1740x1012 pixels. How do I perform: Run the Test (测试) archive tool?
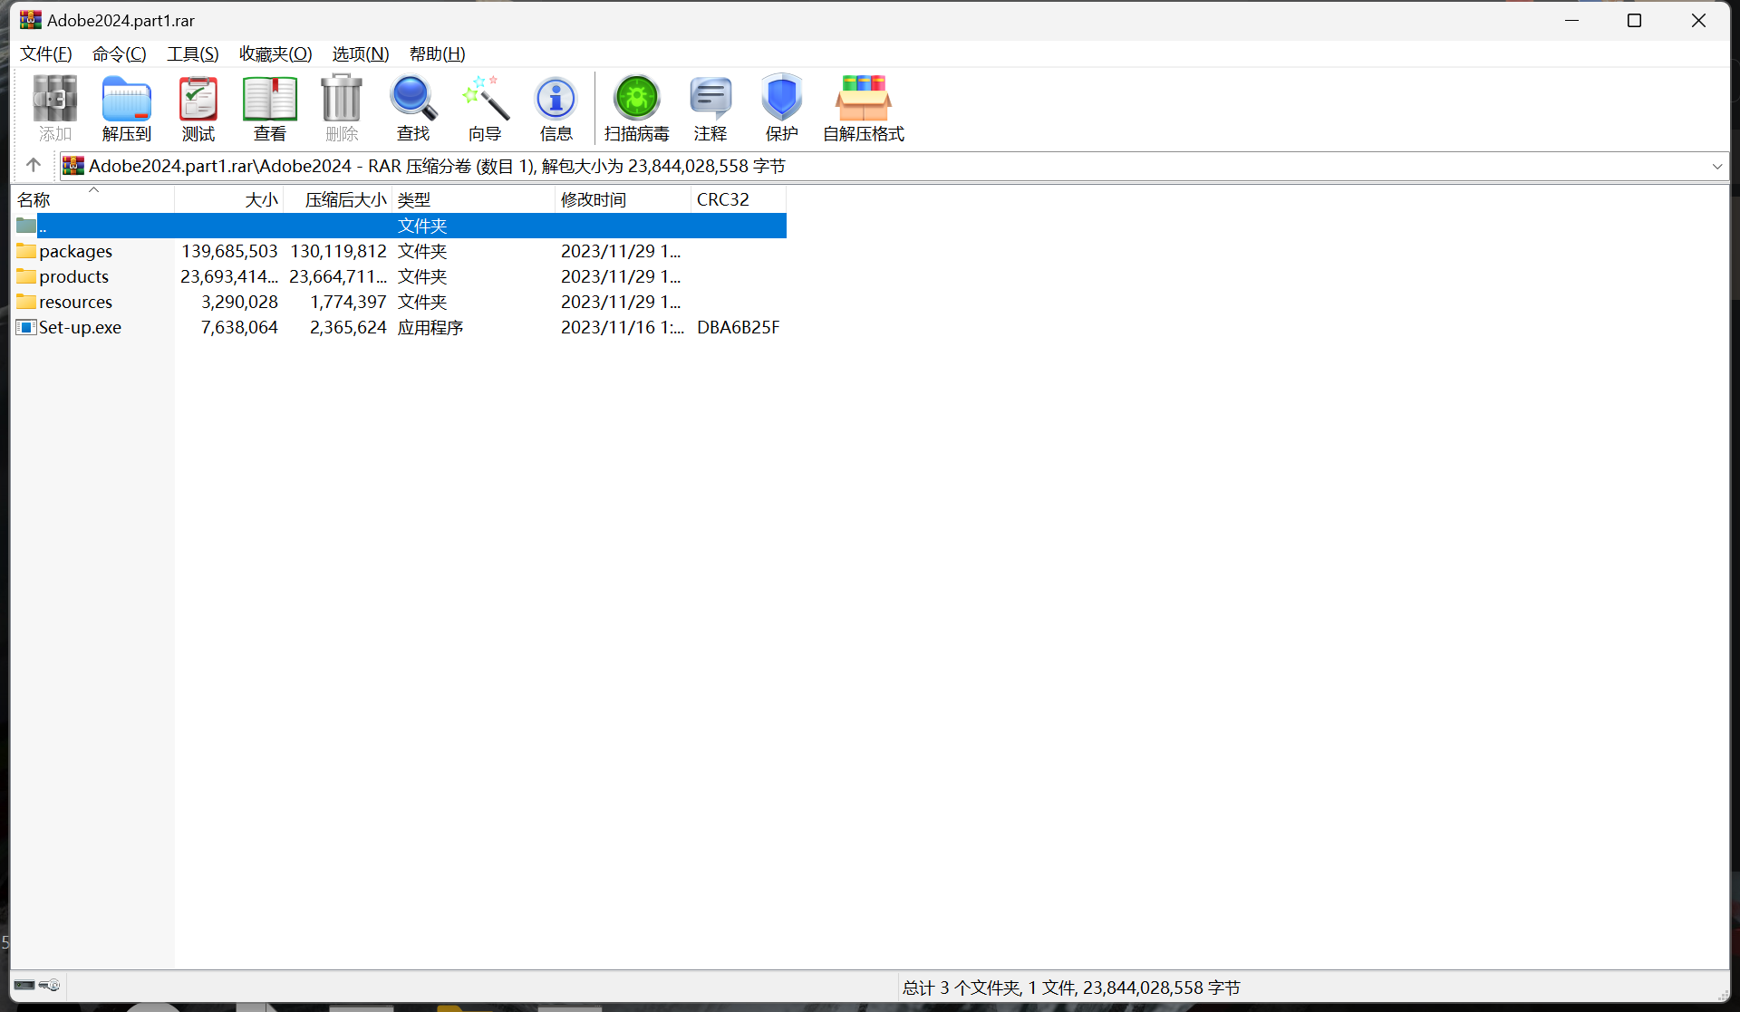click(x=198, y=108)
